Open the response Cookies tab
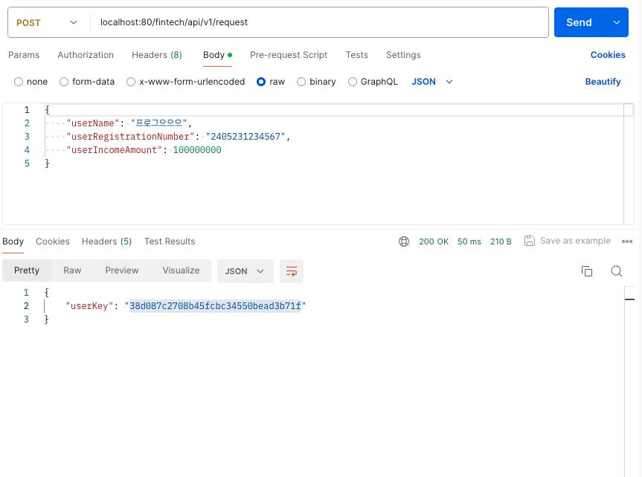This screenshot has height=477, width=642. (x=52, y=241)
